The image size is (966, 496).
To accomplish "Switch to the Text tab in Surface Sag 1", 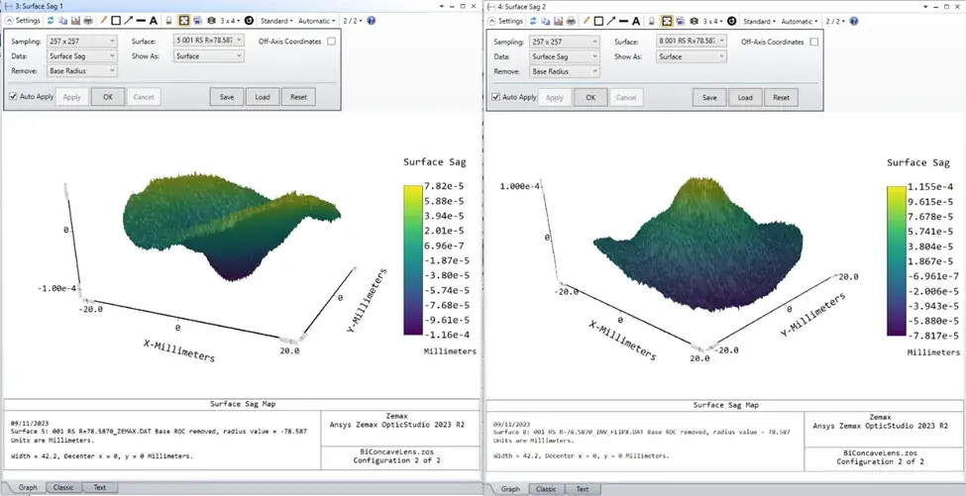I will click(99, 487).
